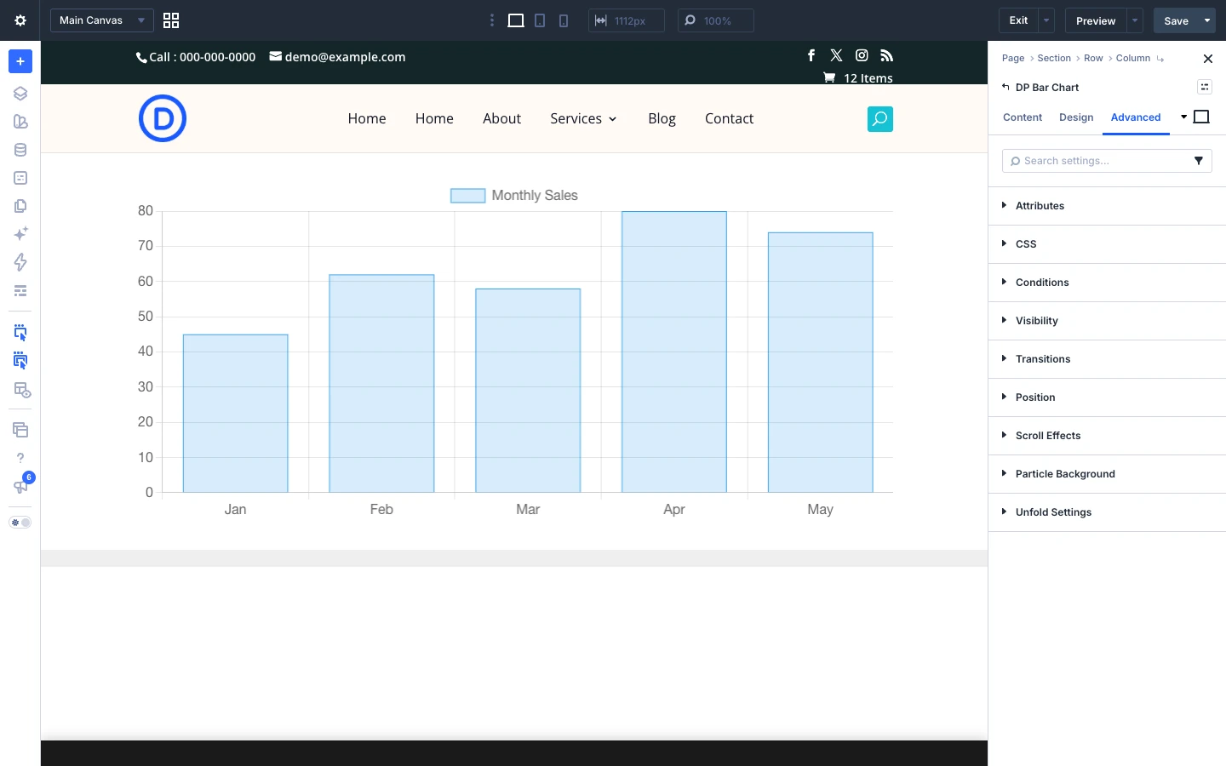Flip the toggle switch at sidebar bottom
Viewport: 1226px width, 766px height.
20,523
